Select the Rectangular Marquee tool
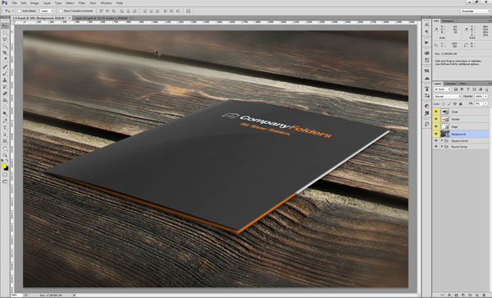Image resolution: width=492 pixels, height=298 pixels. point(5,33)
